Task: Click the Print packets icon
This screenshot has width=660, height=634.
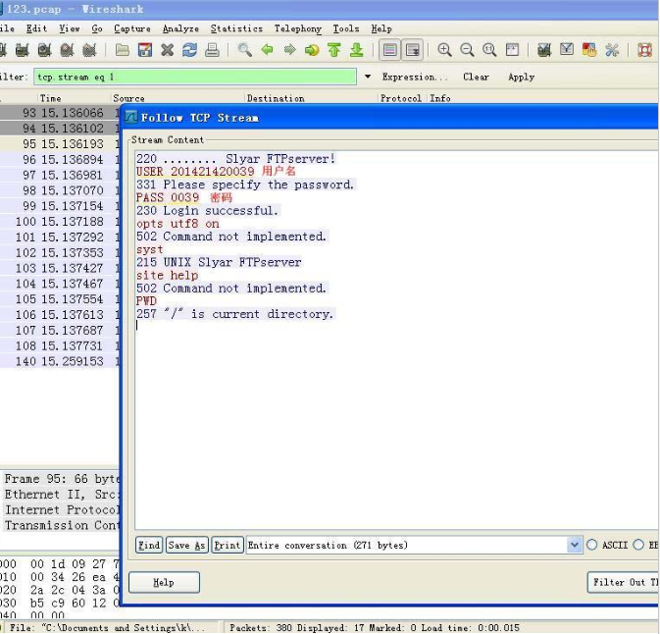Action: tap(212, 50)
